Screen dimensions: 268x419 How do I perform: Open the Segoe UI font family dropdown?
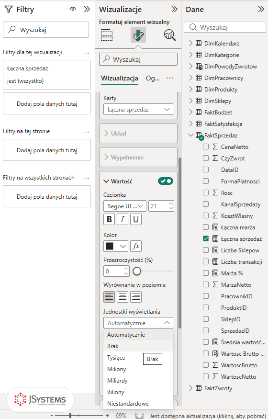pos(125,206)
